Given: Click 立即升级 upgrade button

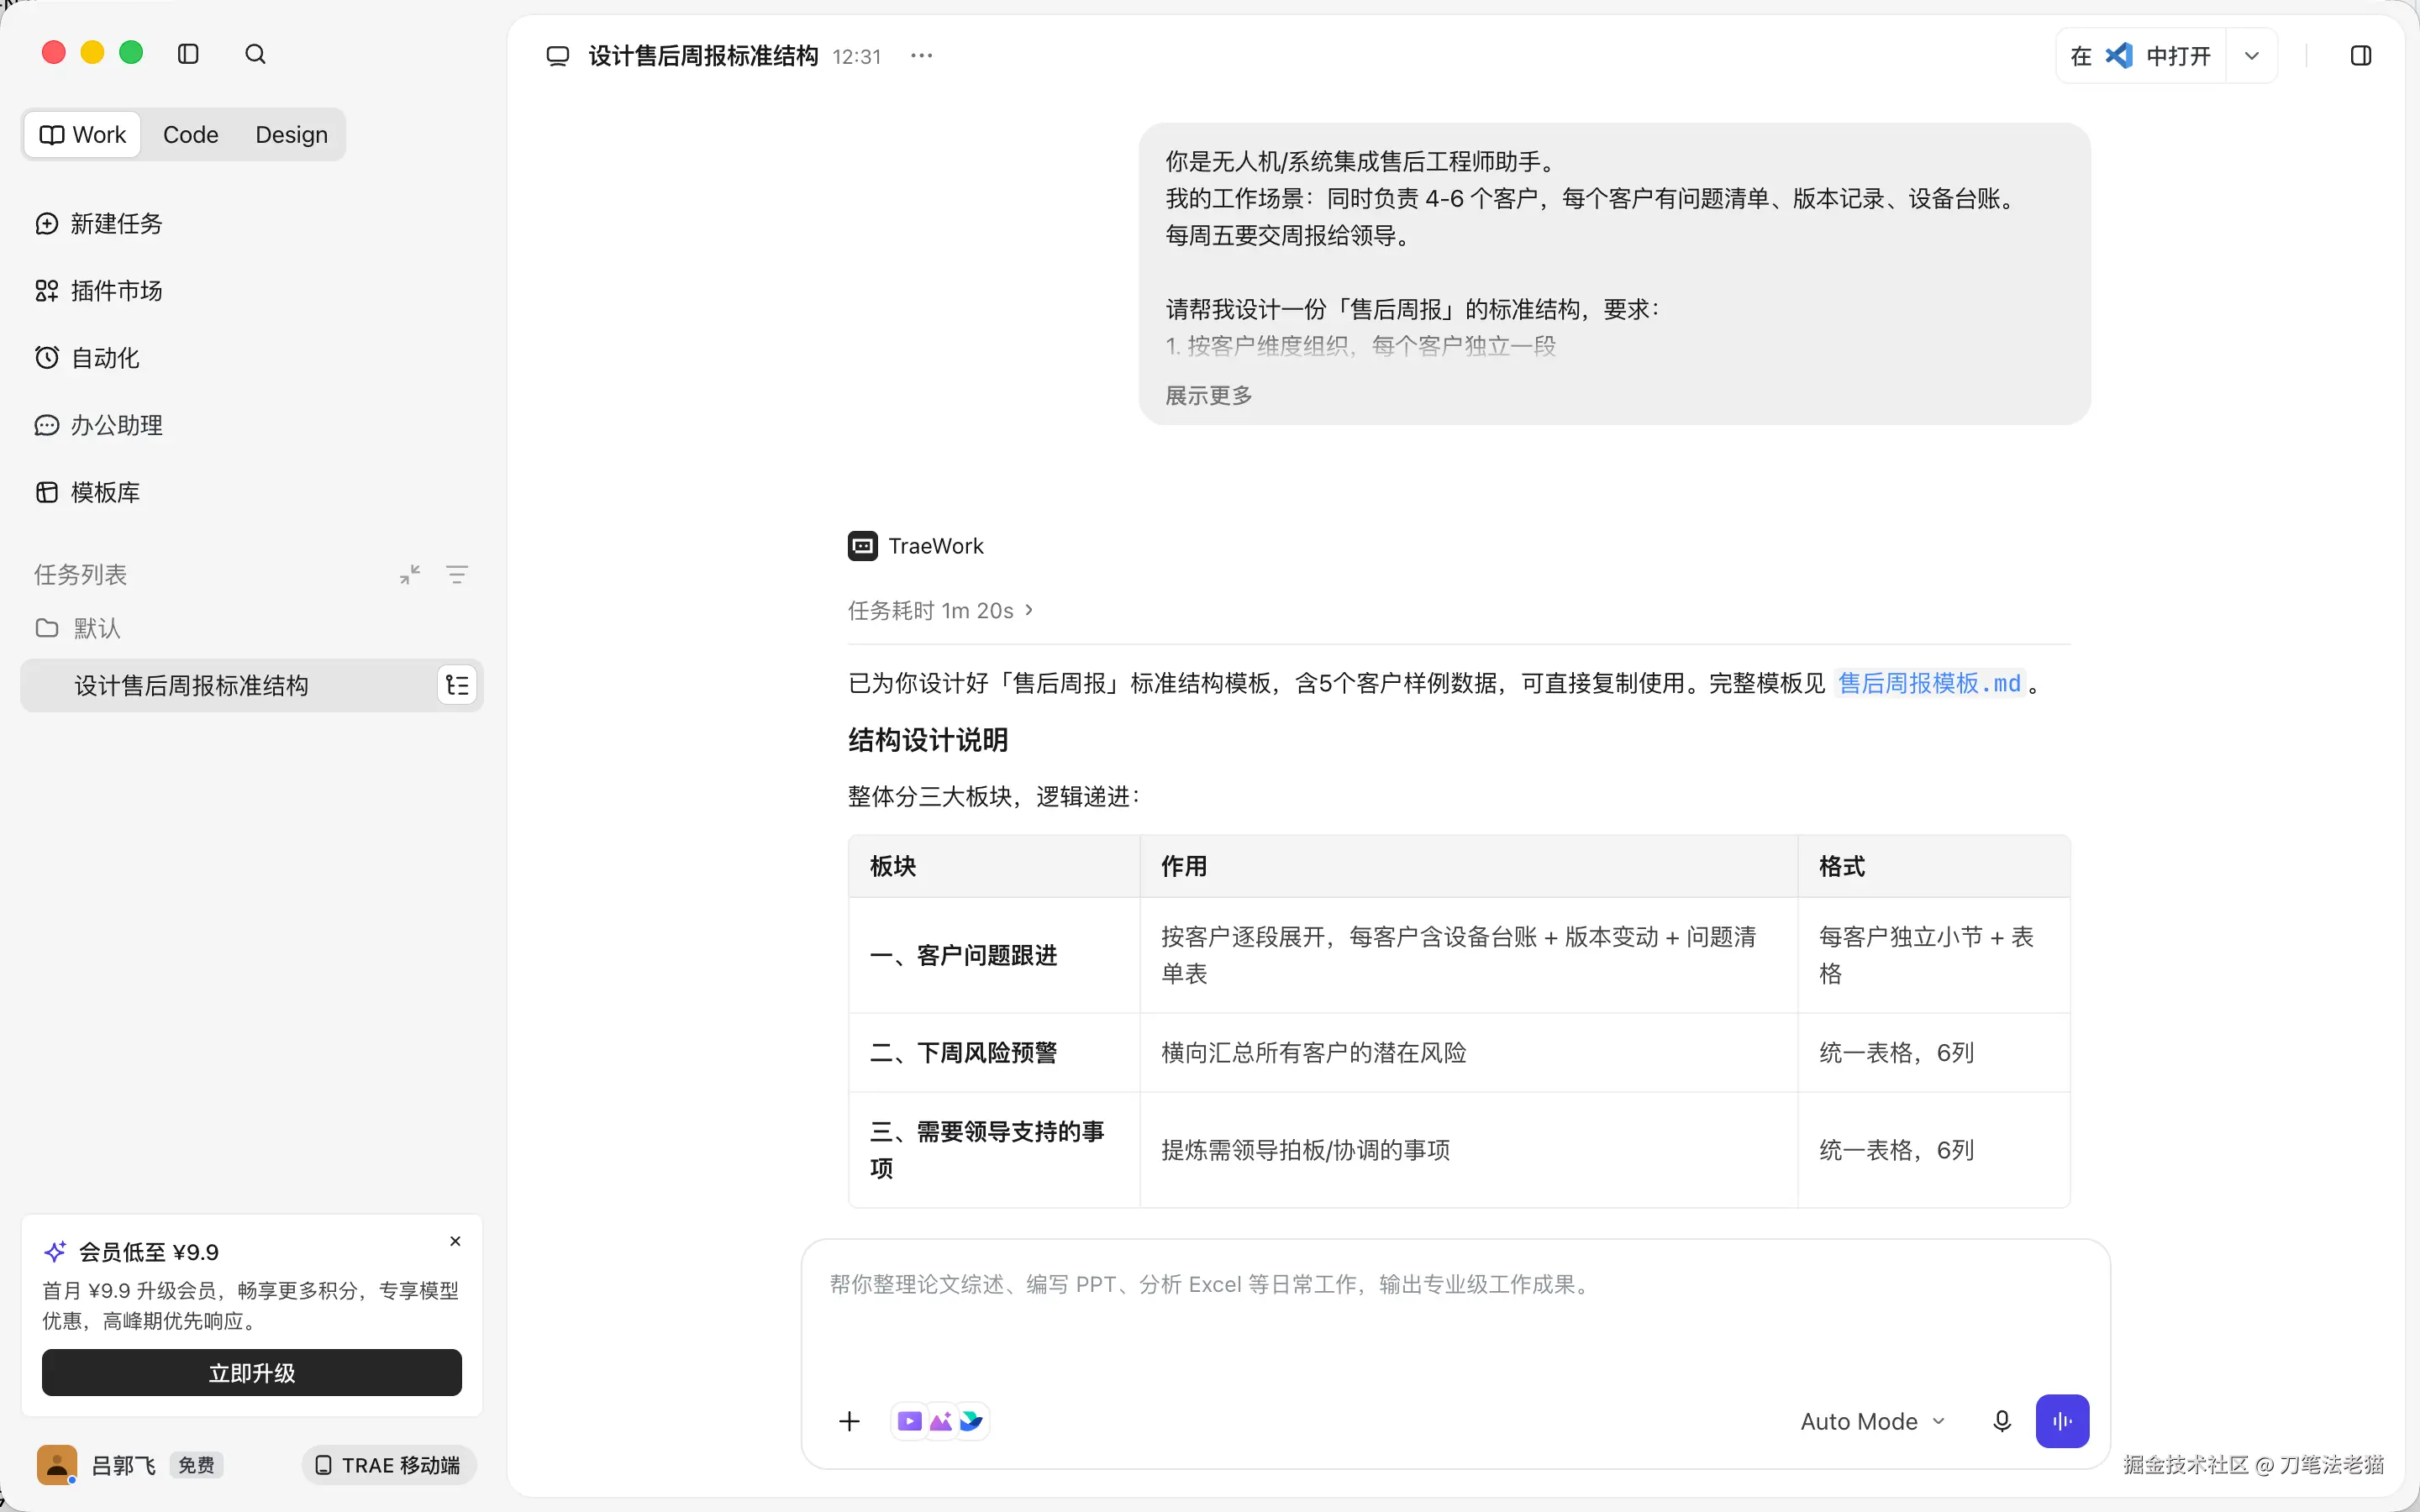Looking at the screenshot, I should point(252,1372).
